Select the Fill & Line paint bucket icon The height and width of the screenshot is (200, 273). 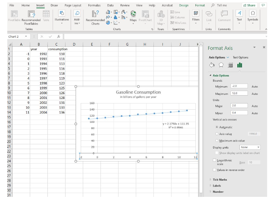coord(212,65)
